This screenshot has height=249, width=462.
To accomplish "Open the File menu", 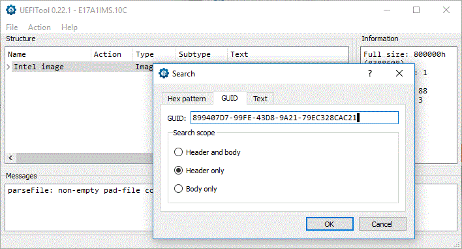I will coord(12,27).
